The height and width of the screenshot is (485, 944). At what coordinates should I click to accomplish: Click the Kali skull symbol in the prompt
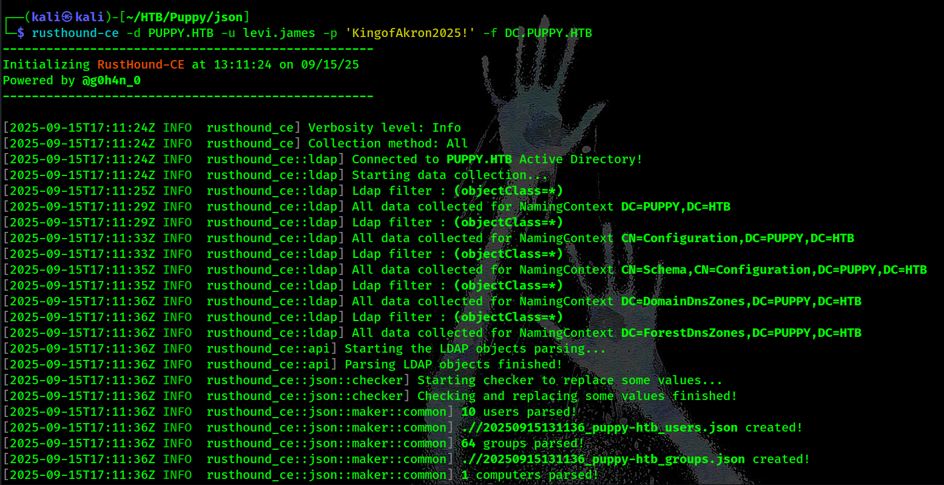tap(67, 17)
